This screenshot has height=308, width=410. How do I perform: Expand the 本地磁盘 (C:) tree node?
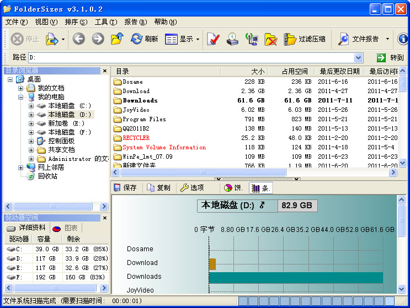point(31,105)
